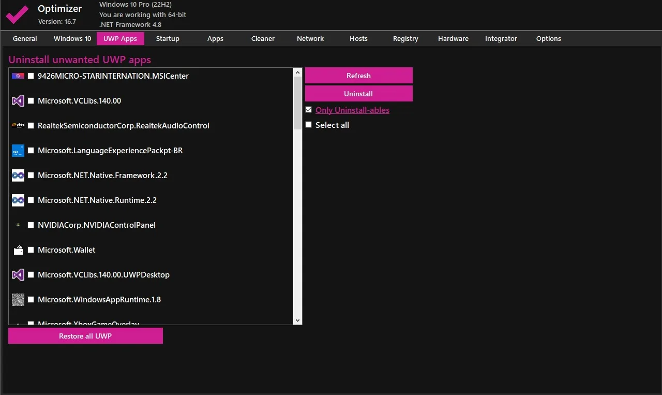Select the Microsoft.WindowsAppRuntime.1.8 entry text
This screenshot has height=395, width=662.
pos(99,300)
